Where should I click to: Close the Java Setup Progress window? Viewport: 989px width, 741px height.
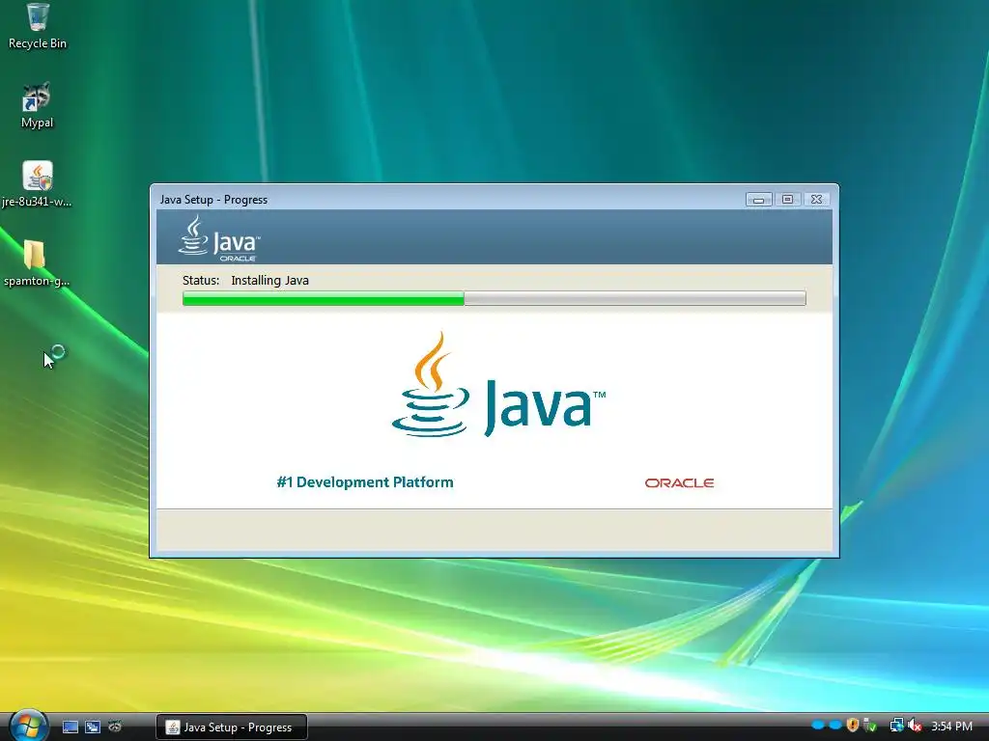click(816, 199)
